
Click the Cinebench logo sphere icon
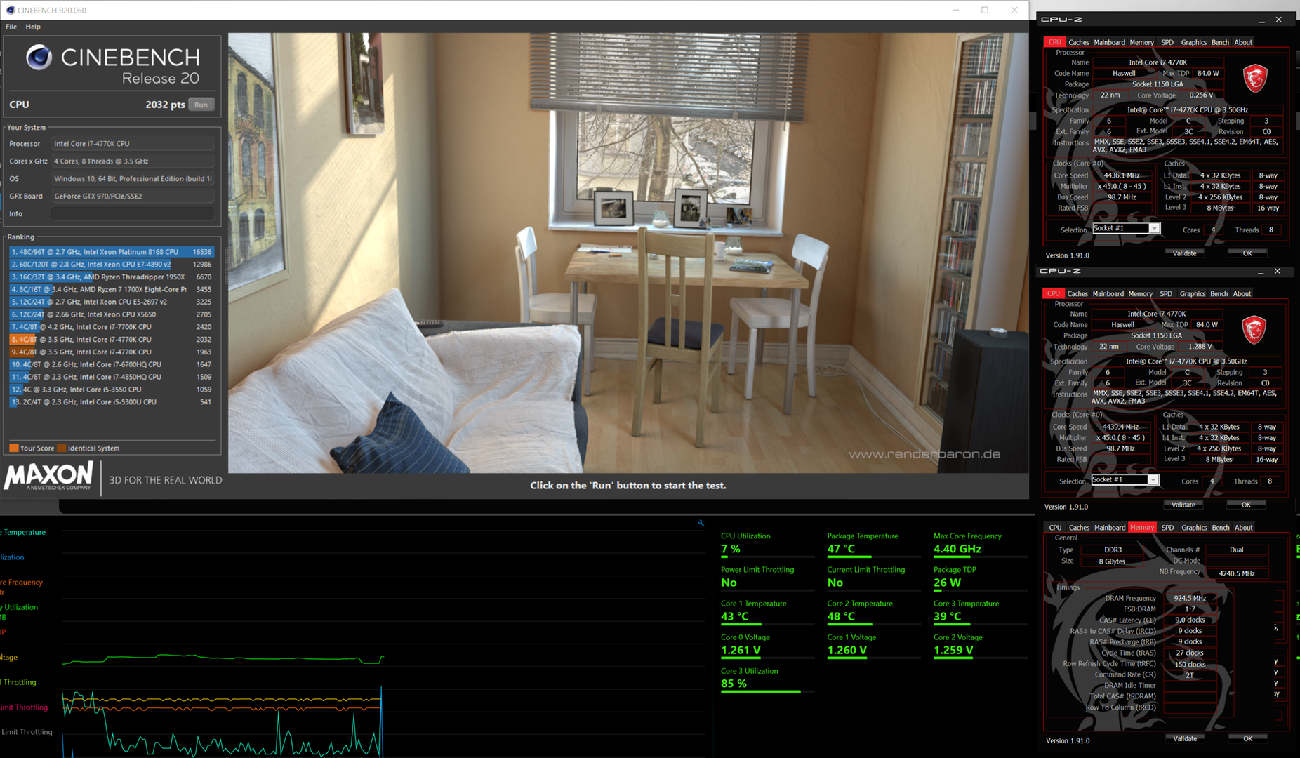point(39,58)
